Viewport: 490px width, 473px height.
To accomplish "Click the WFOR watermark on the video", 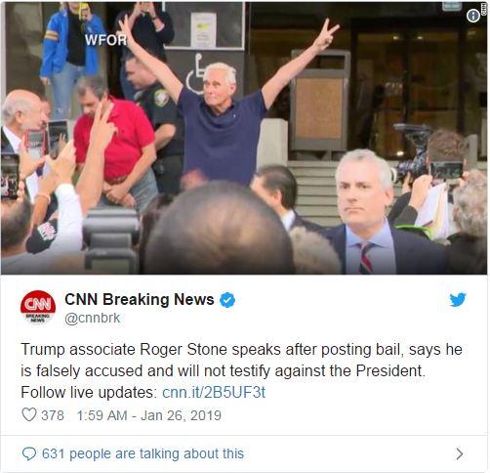I will [105, 40].
